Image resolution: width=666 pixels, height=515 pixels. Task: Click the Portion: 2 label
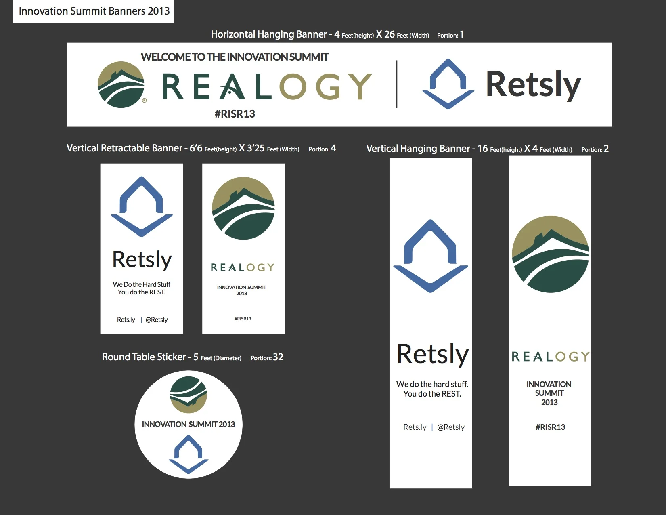pos(595,149)
